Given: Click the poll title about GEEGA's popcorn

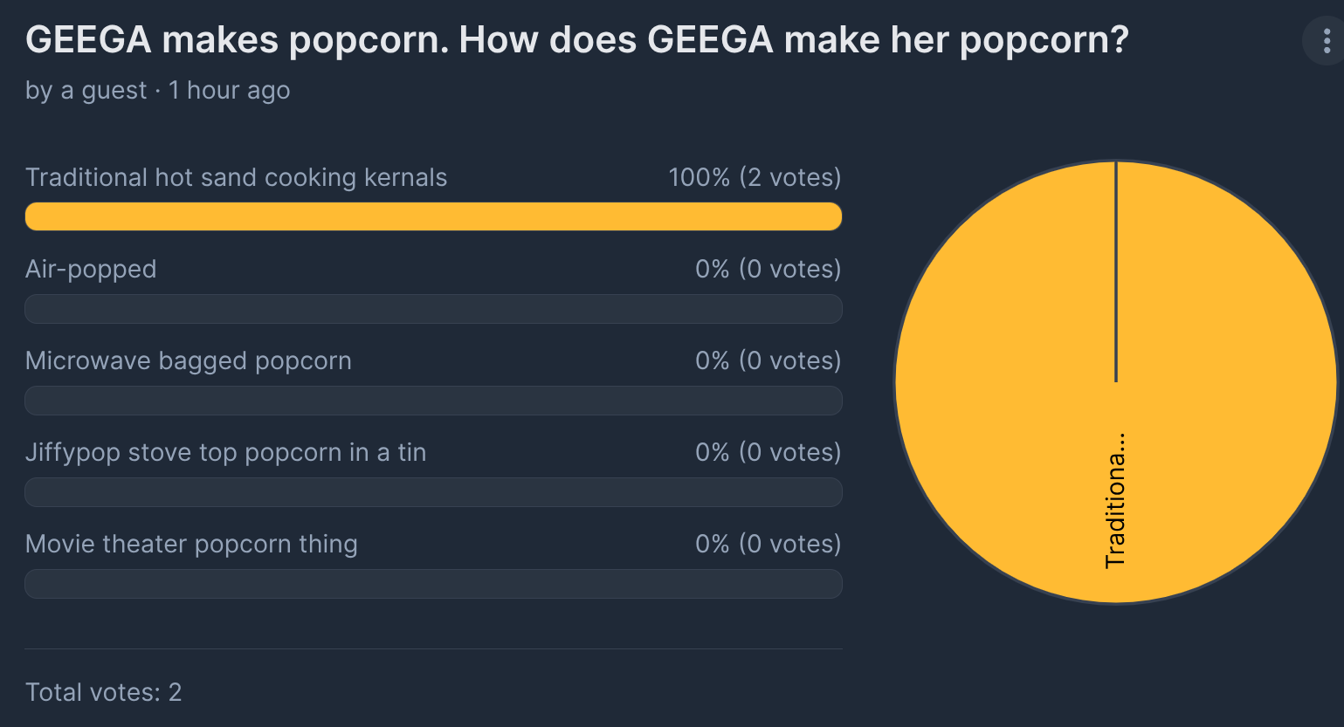Looking at the screenshot, I should pos(576,40).
